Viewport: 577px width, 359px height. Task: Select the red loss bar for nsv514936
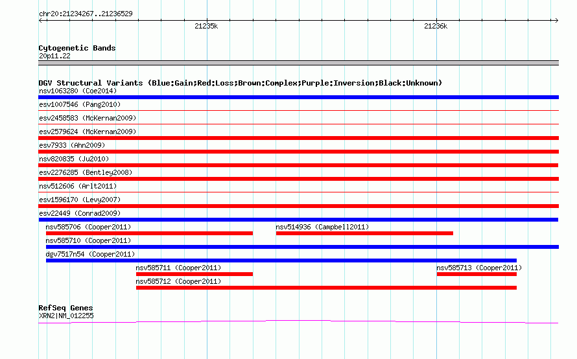(x=364, y=233)
